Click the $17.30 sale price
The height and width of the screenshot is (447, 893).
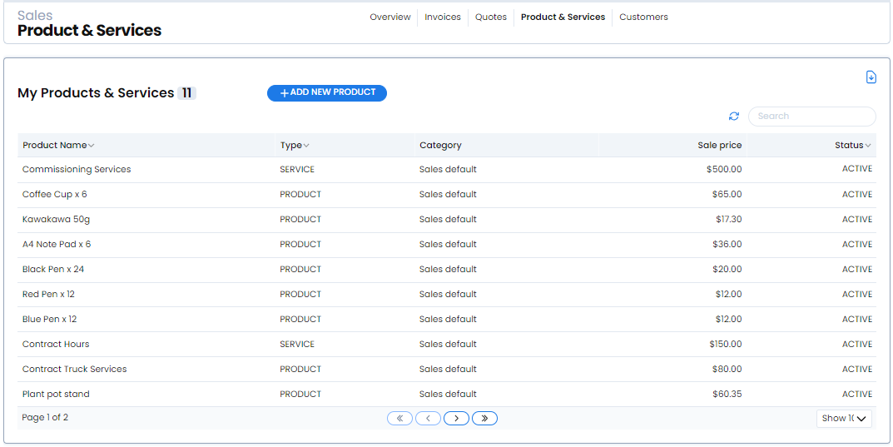click(729, 219)
